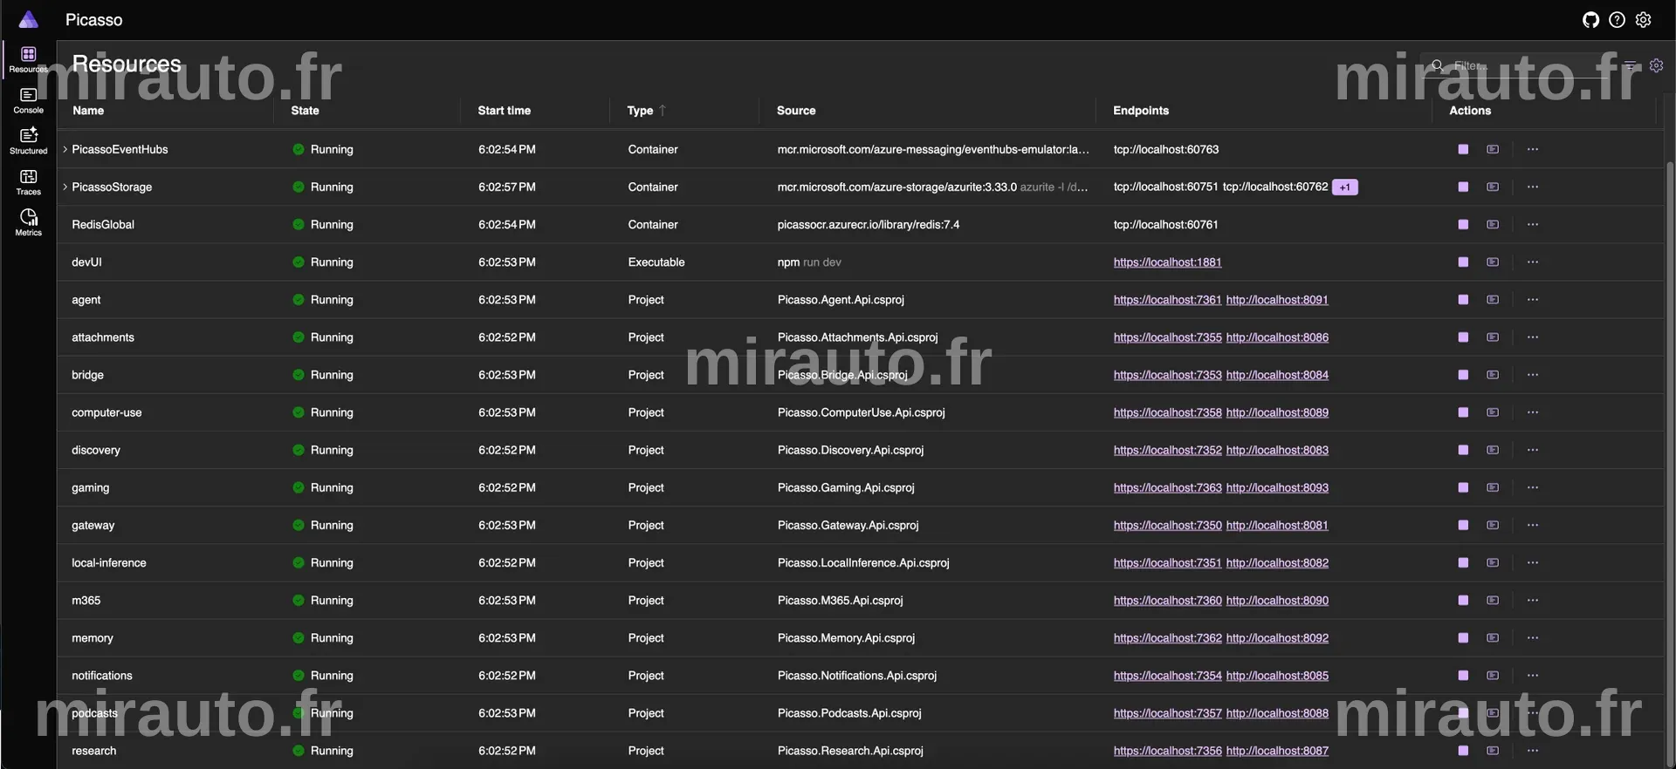Open research endpoint http://localhost:8087

click(1277, 750)
